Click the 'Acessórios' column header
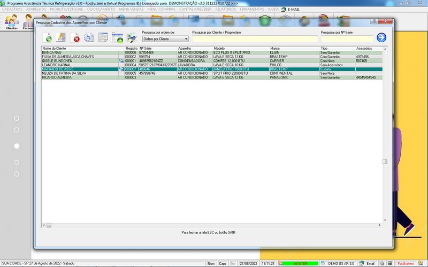The width and height of the screenshot is (428, 267). point(369,49)
